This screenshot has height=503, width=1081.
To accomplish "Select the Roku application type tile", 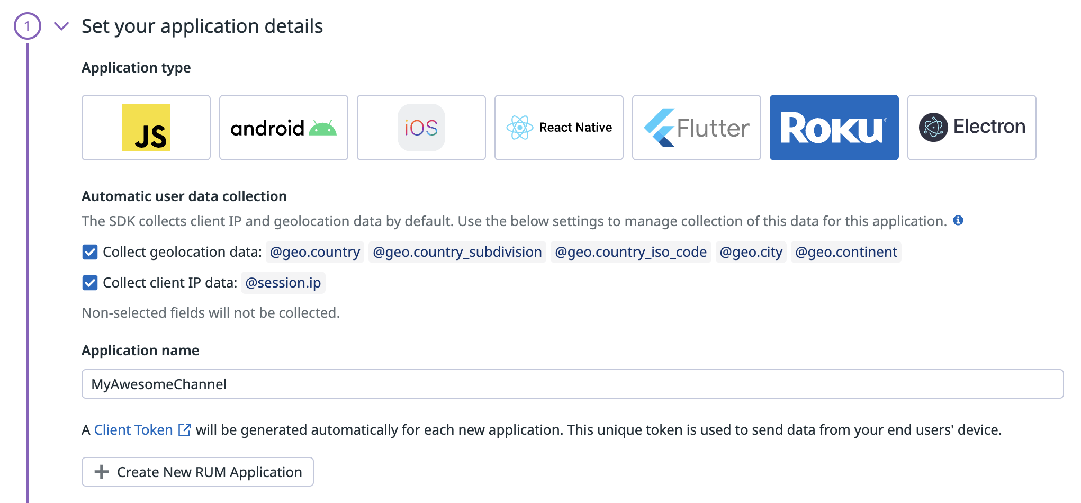I will coord(834,128).
